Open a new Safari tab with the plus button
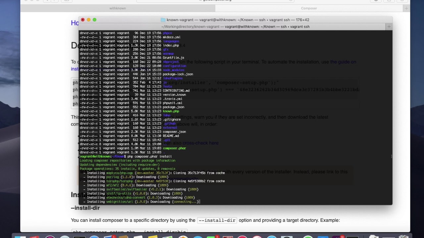The height and width of the screenshot is (238, 424). [406, 8]
